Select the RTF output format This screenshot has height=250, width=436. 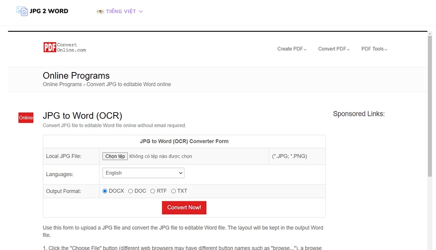pos(153,191)
